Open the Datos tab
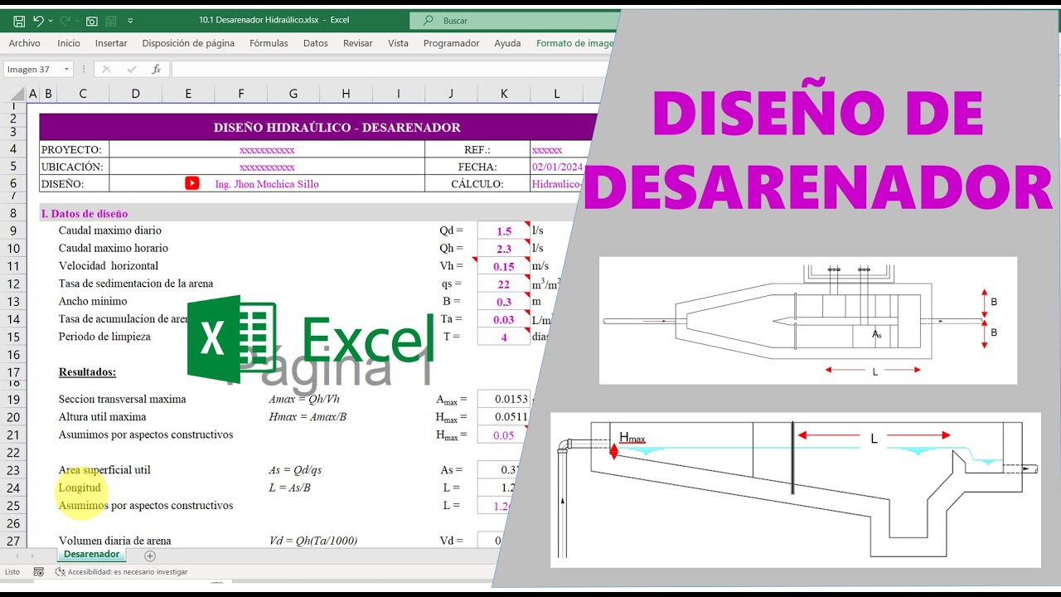 coord(316,43)
